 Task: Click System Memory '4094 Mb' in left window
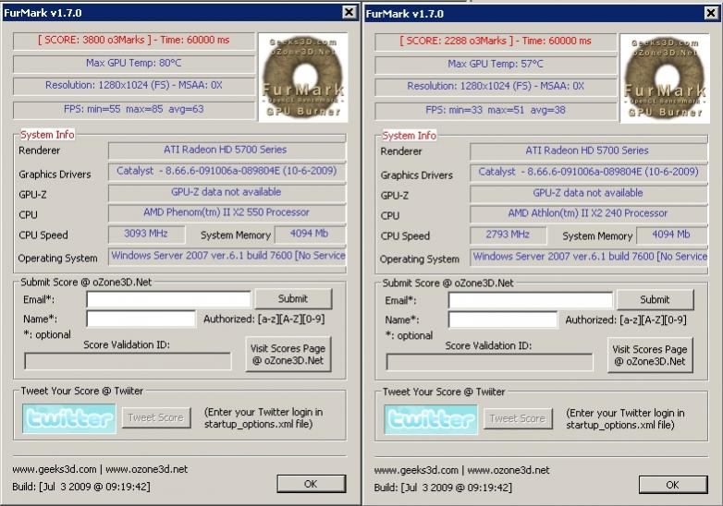coord(310,234)
